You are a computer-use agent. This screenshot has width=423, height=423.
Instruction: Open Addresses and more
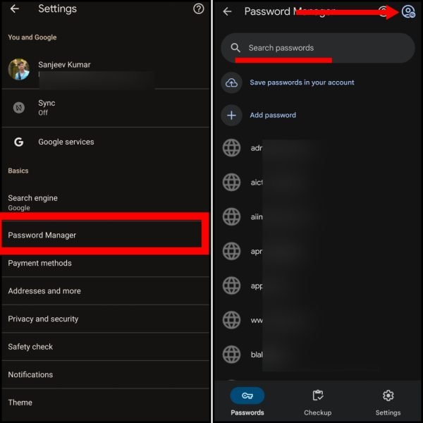[106, 290]
